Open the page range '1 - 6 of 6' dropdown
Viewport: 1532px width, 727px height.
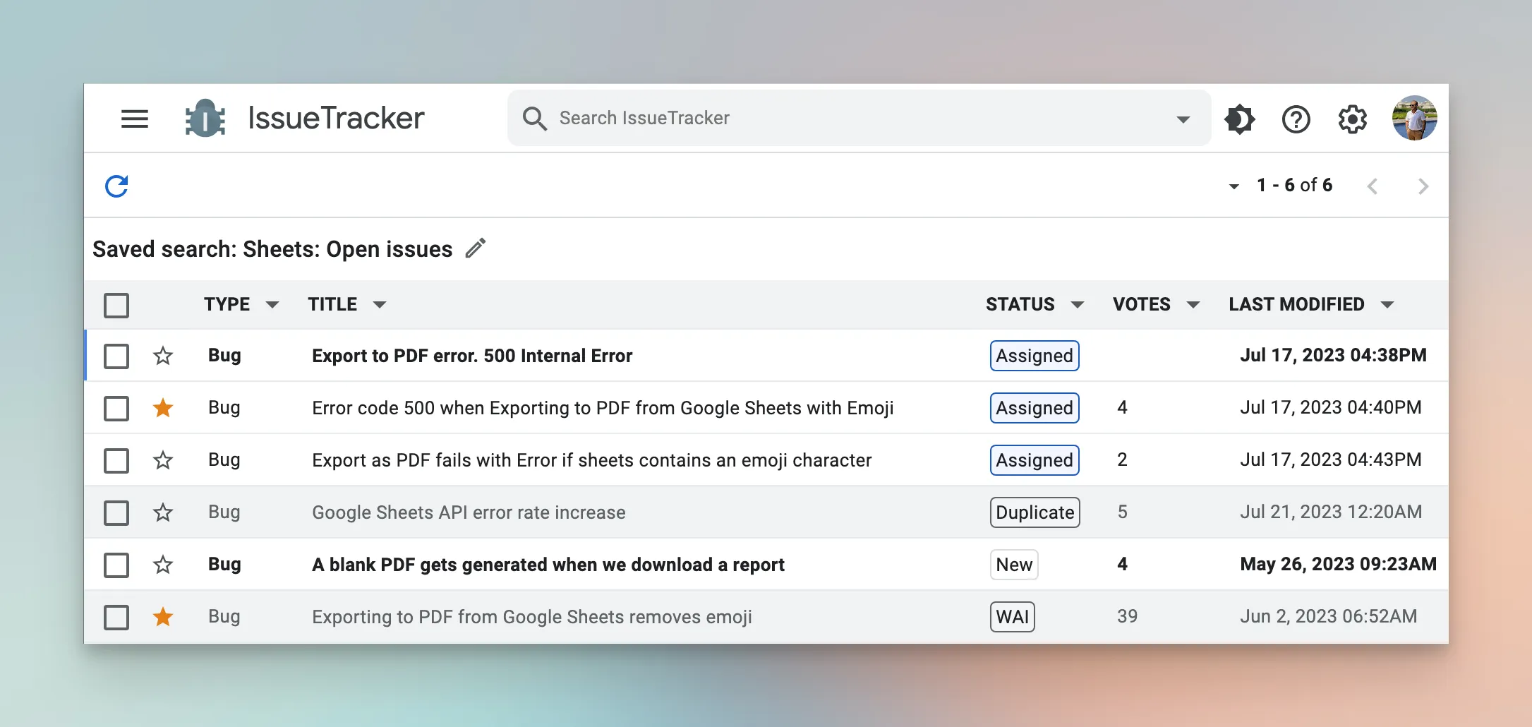click(x=1234, y=186)
